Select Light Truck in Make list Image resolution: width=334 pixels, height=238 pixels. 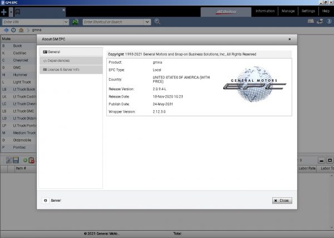(x=19, y=82)
